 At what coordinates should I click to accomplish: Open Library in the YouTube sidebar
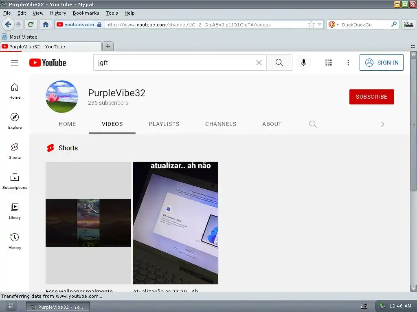15,211
